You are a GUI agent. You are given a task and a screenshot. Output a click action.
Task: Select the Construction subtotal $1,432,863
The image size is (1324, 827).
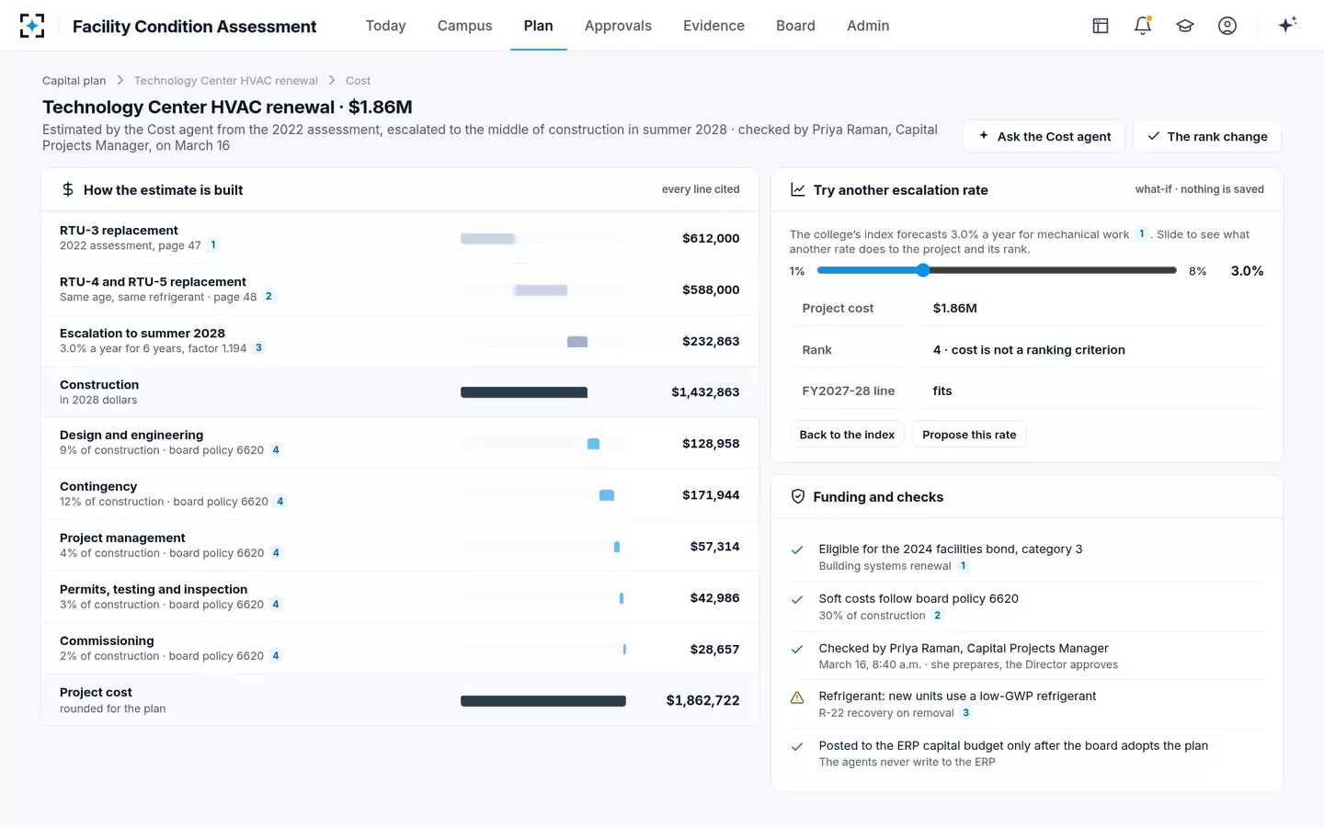[705, 392]
